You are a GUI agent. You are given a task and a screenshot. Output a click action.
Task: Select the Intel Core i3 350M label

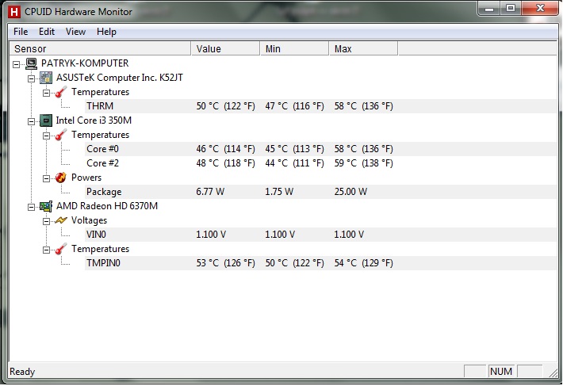point(94,120)
